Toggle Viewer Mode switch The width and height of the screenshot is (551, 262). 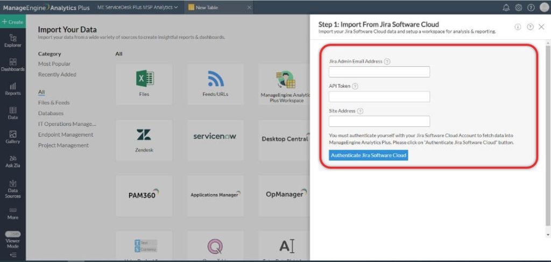click(x=13, y=234)
